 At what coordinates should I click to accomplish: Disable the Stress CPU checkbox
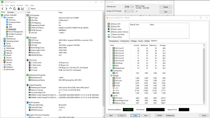click(x=111, y=24)
